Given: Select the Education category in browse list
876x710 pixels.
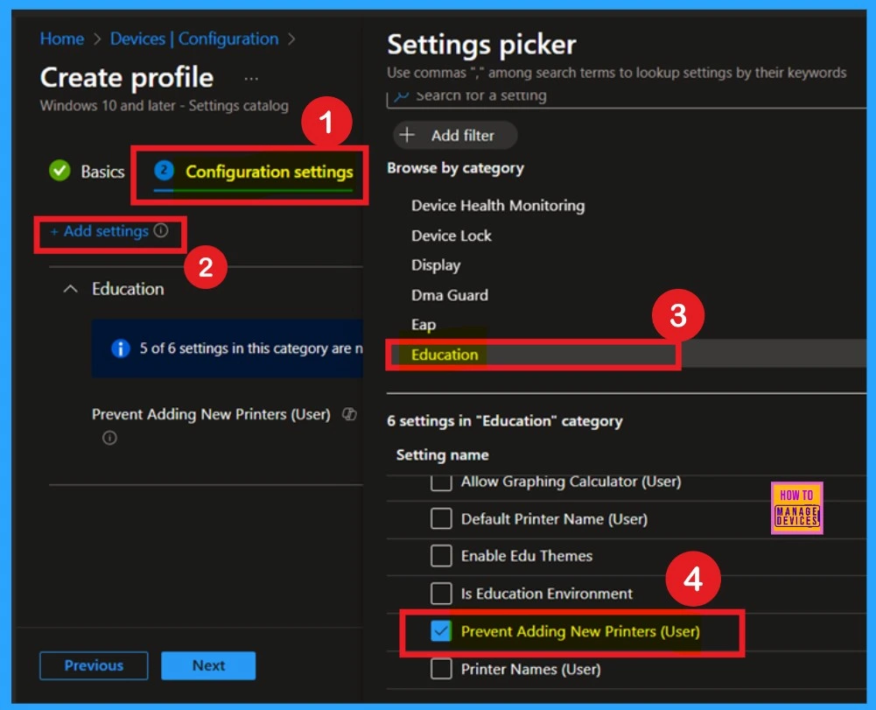Looking at the screenshot, I should click(445, 355).
